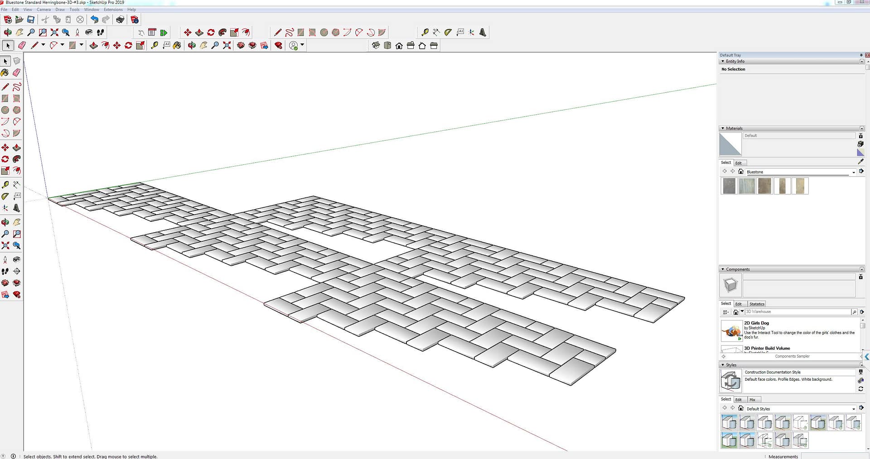The image size is (870, 459).
Task: Click the Undo arrow icon
Action: click(94, 19)
